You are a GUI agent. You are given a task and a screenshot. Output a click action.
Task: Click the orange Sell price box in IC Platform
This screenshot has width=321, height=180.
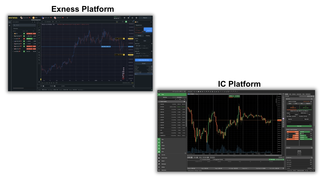tap(293, 107)
